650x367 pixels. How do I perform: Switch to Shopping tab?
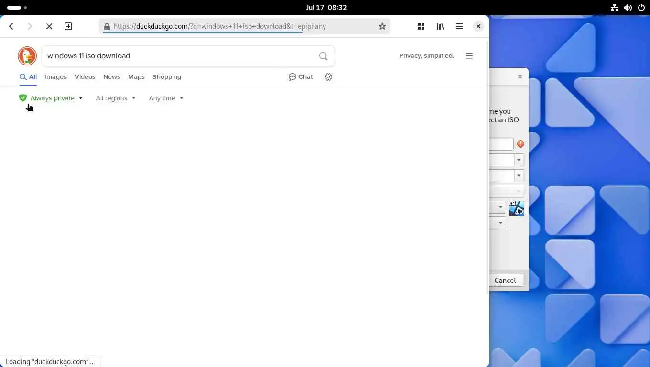pyautogui.click(x=167, y=77)
